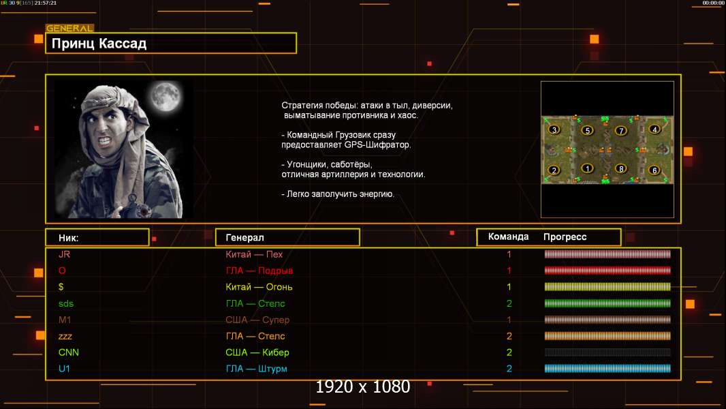The image size is (726, 409).
Task: Click 'США — Кибер' general entry
Action: pos(257,352)
